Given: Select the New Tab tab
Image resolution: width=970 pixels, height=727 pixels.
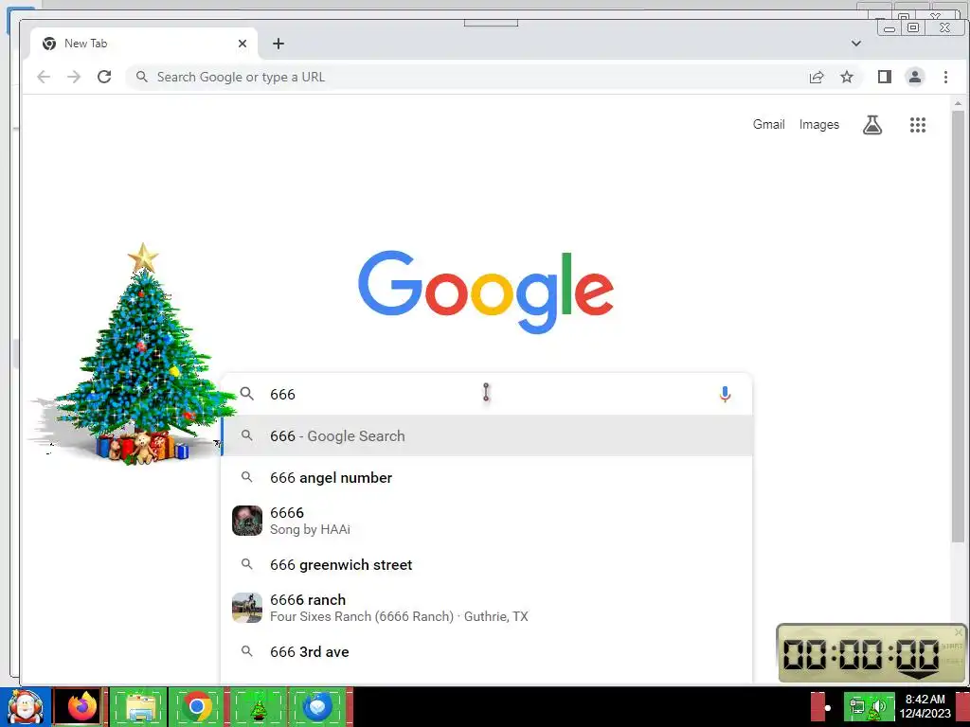Looking at the screenshot, I should coord(143,44).
